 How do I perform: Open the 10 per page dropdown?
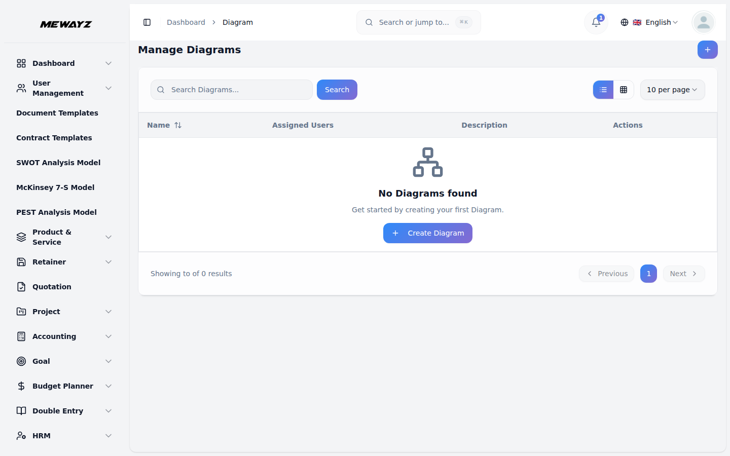[672, 90]
